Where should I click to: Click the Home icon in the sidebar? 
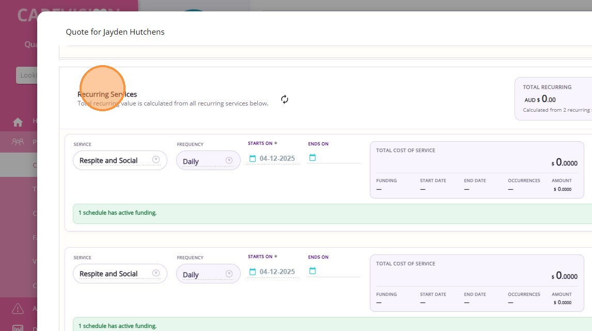18,122
